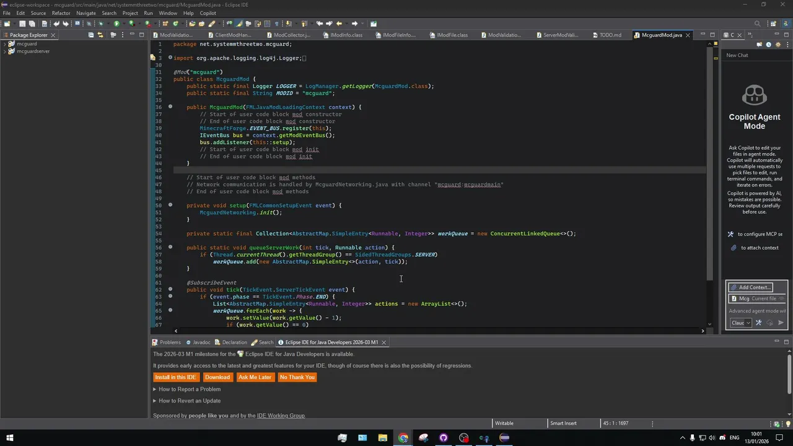Click the Debug bug icon in toolbar
The width and height of the screenshot is (793, 446).
click(x=100, y=24)
